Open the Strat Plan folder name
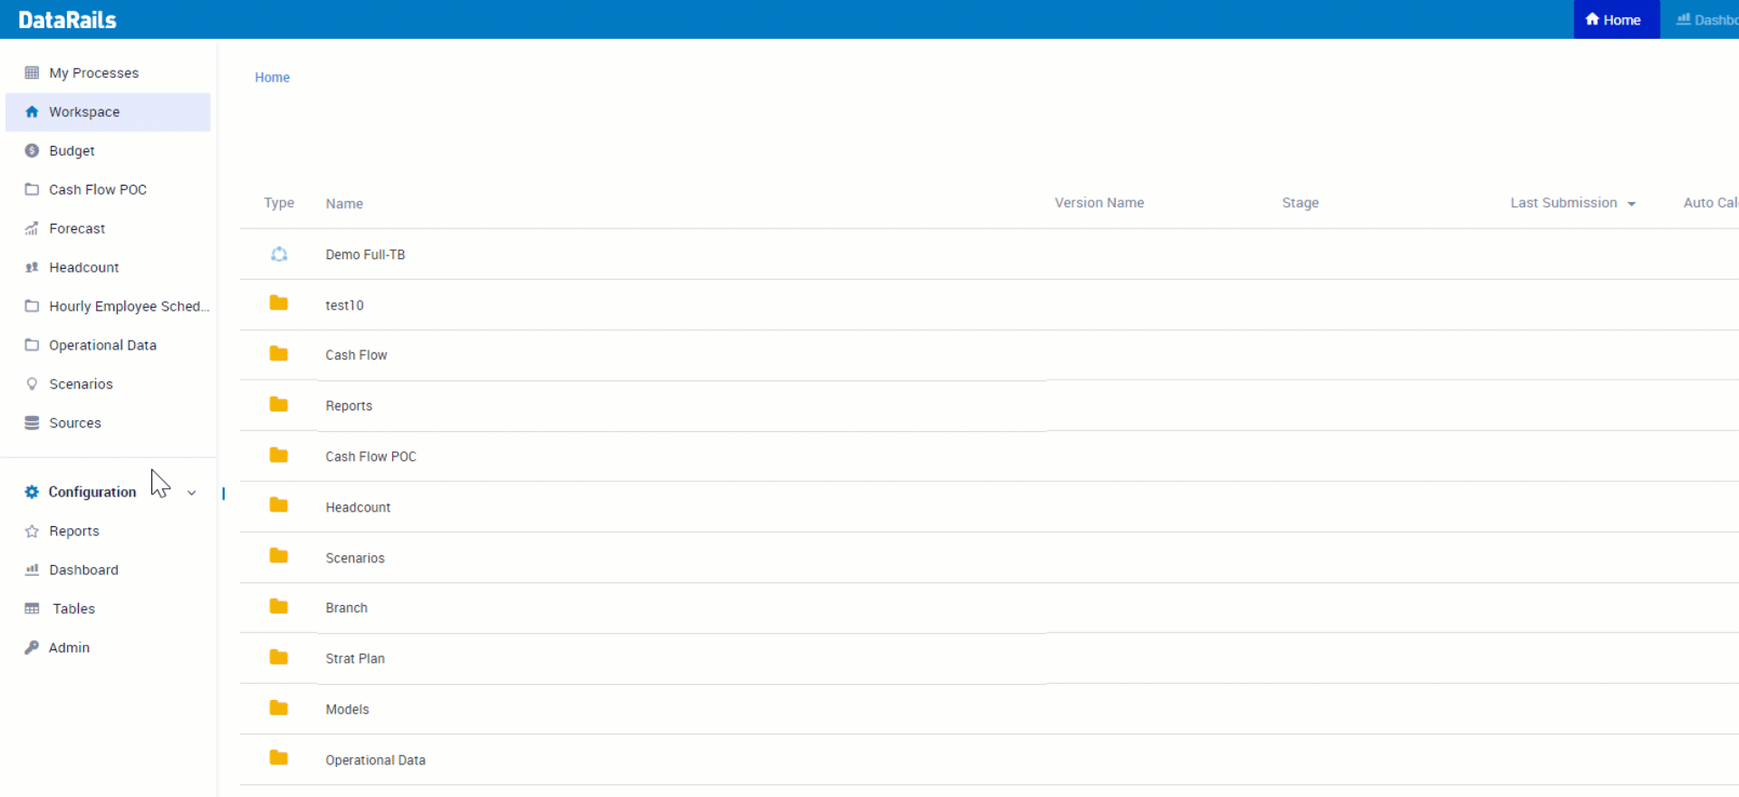Viewport: 1739px width, 797px height. [x=355, y=658]
